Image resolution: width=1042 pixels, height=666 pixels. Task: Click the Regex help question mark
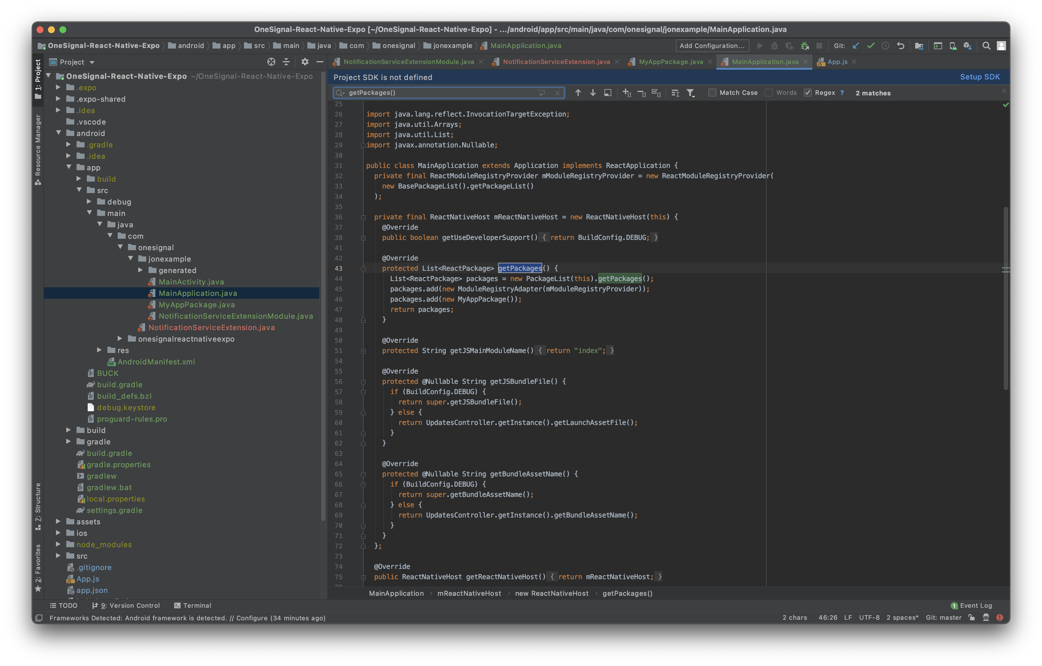tap(842, 93)
